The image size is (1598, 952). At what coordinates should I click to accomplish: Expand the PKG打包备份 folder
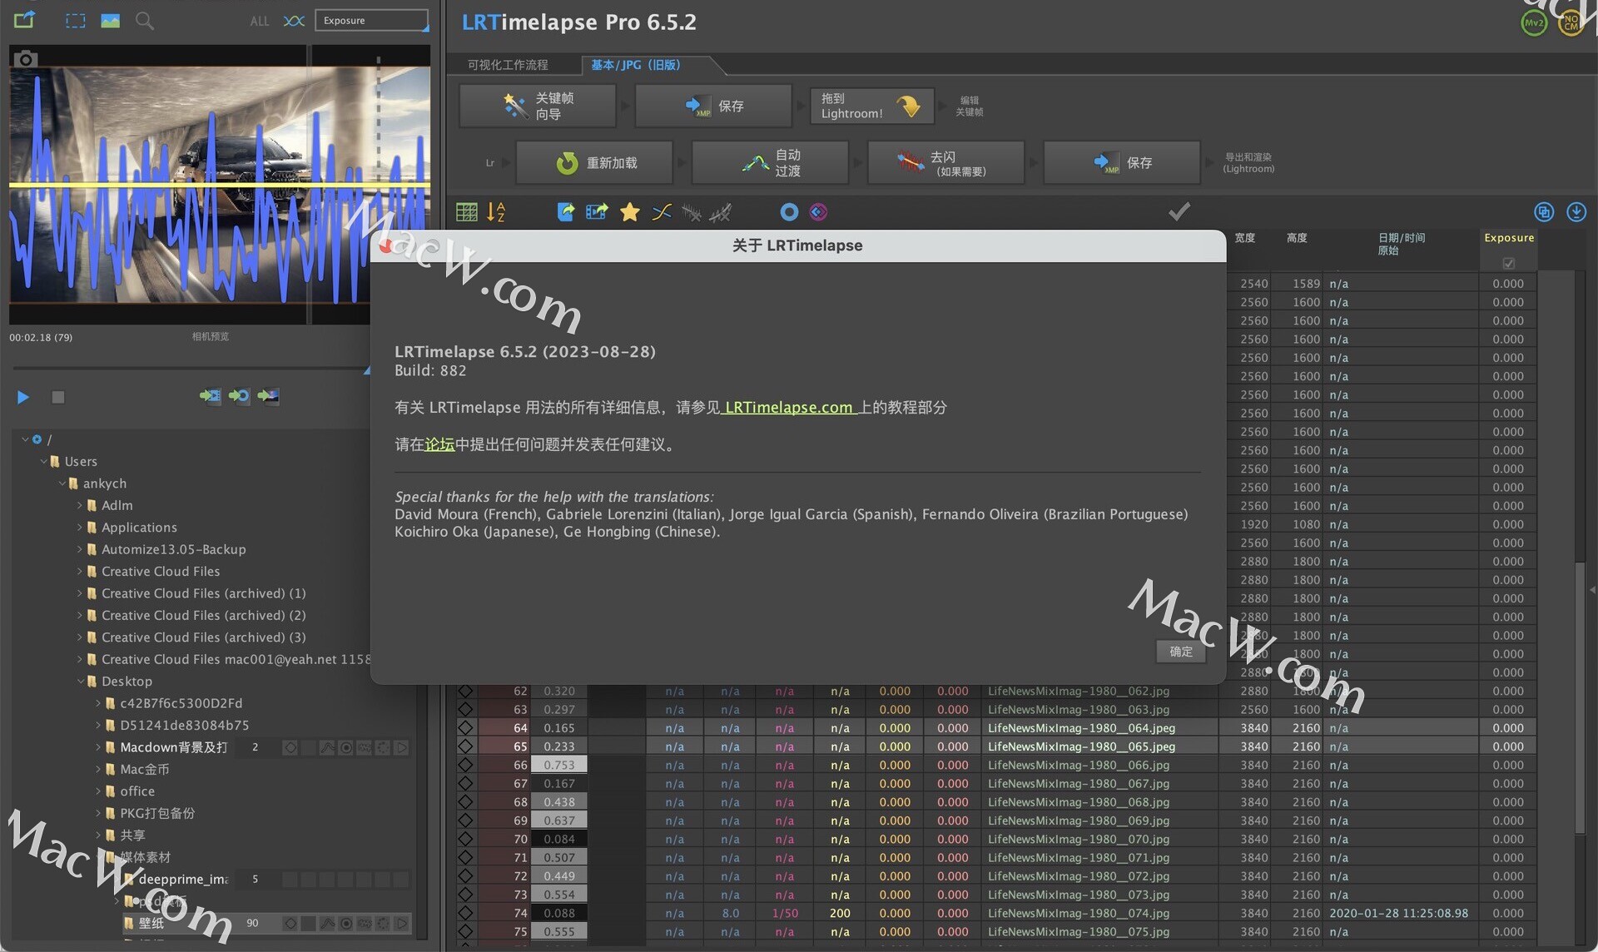[98, 813]
